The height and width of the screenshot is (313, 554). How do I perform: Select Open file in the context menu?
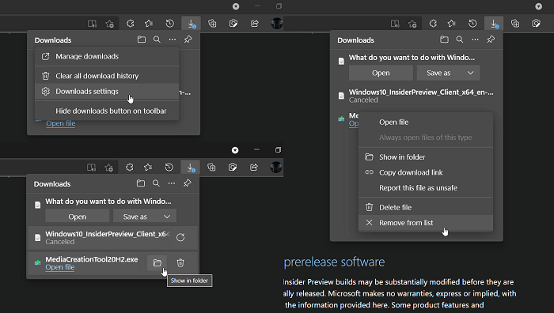point(426,122)
